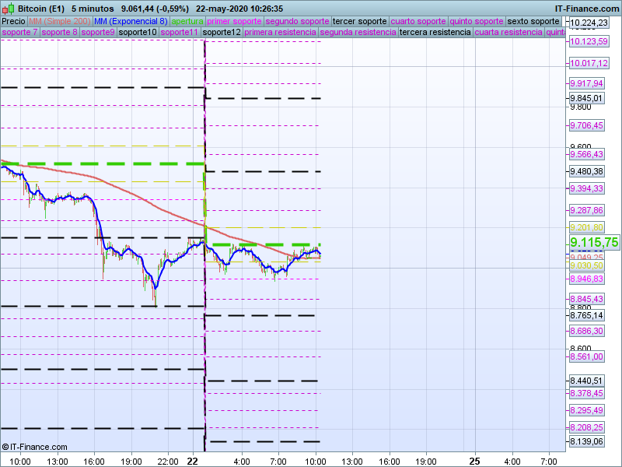Screen dimensions: 622x467
Task: Click the green 9.115,75 current price label
Action: pyautogui.click(x=594, y=243)
